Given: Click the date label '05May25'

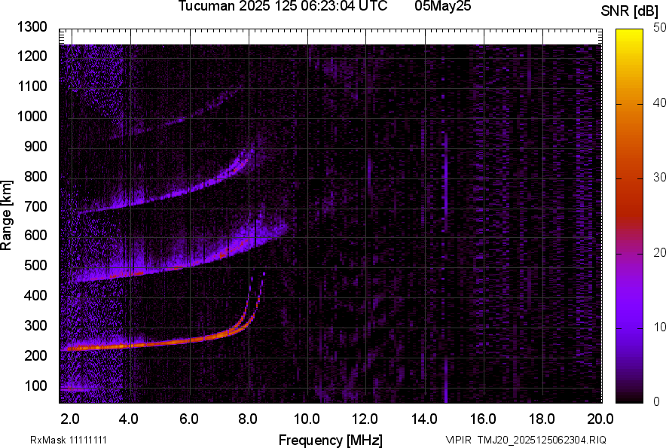Looking at the screenshot, I should coord(443,6).
